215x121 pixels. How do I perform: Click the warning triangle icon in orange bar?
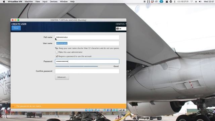pos(13,106)
